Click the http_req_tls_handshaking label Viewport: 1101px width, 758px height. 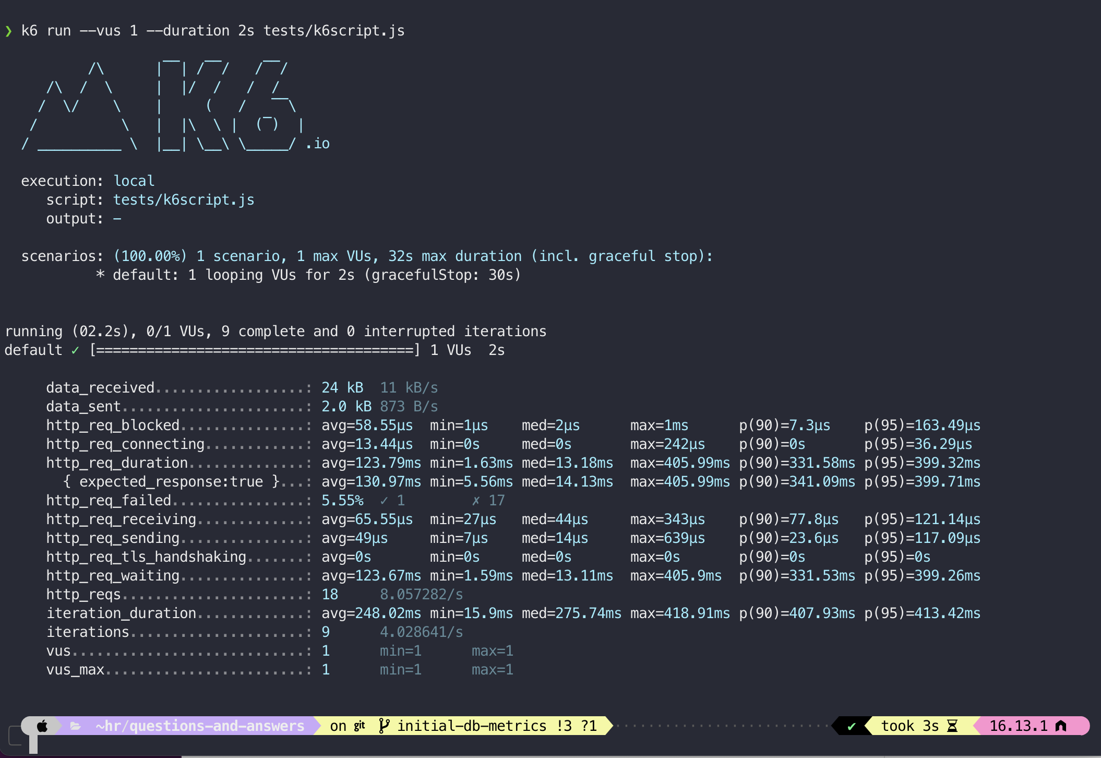146,557
